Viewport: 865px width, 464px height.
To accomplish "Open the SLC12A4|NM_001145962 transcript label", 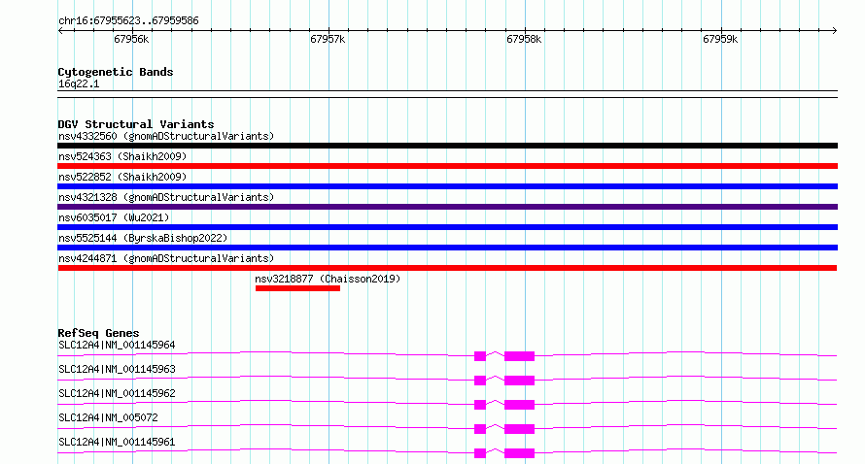I will [x=117, y=393].
